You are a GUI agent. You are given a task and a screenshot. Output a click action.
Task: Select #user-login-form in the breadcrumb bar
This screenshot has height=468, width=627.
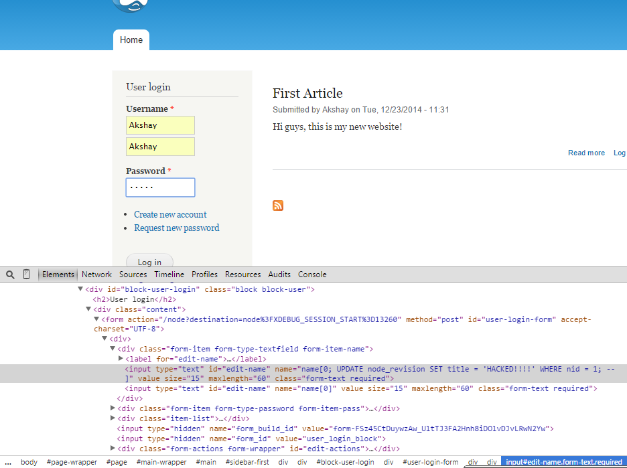[x=430, y=462]
